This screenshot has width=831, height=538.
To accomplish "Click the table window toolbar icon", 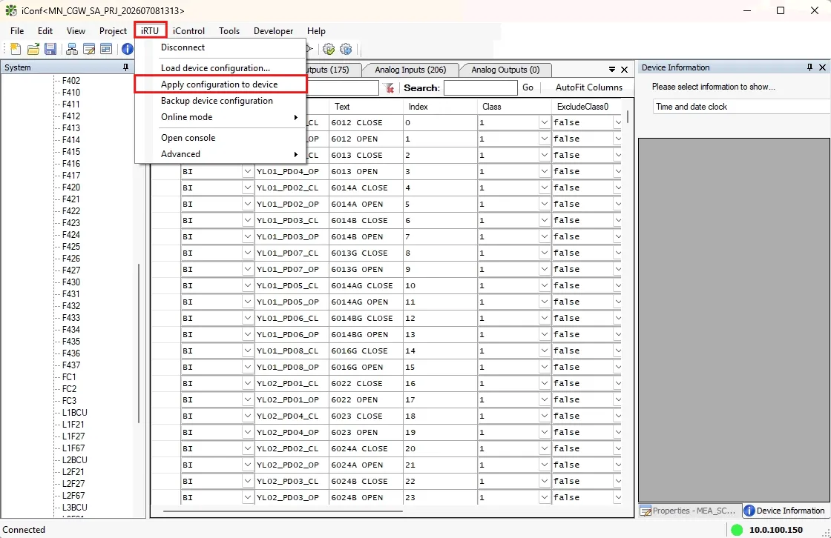I will coord(106,49).
